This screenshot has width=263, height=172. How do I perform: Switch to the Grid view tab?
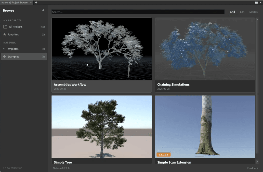click(x=232, y=12)
